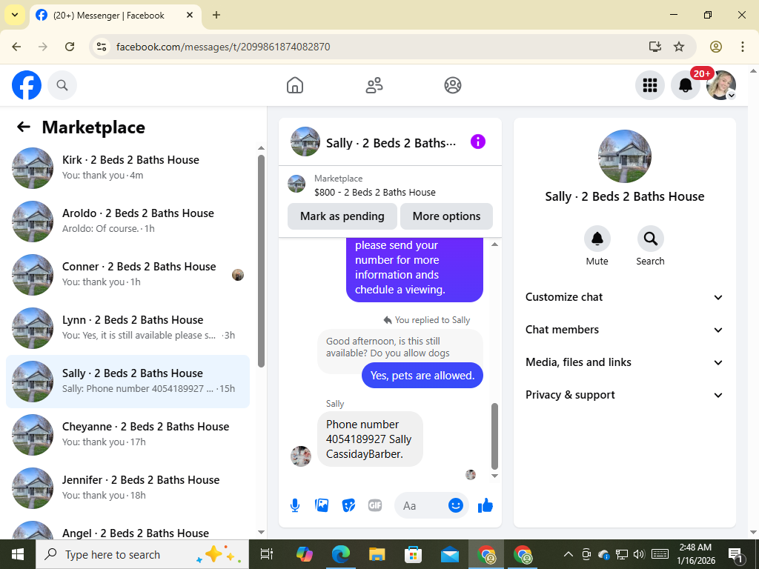Open Jennifer 2 Beds 2 Baths House chat
This screenshot has width=759, height=569.
tap(127, 488)
